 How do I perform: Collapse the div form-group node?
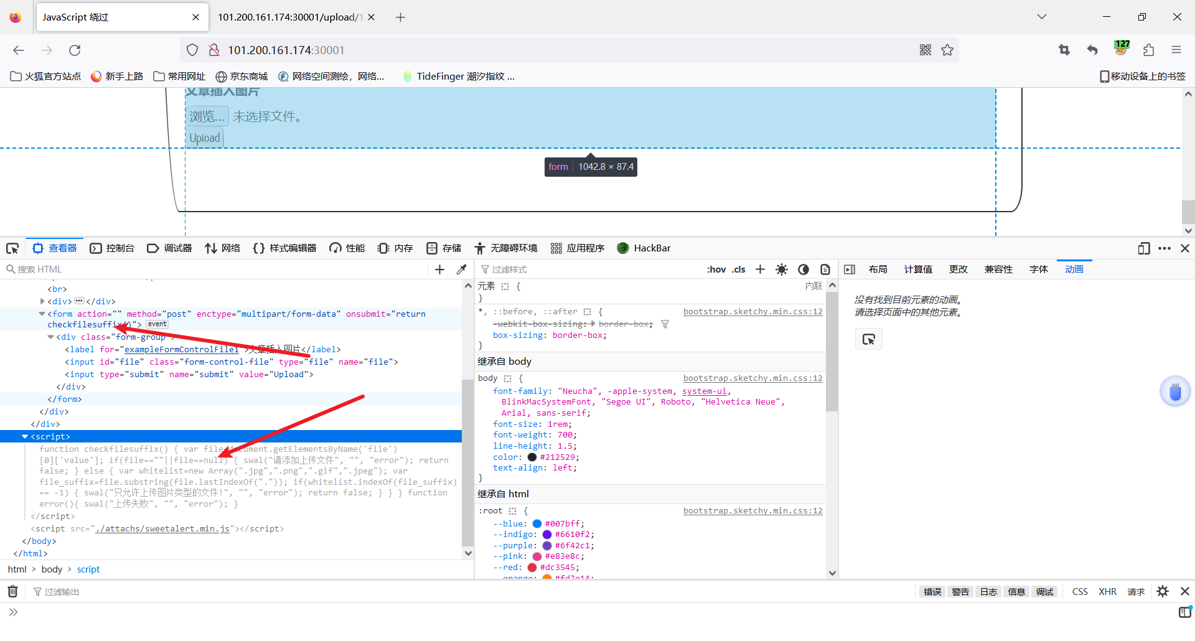click(x=50, y=337)
